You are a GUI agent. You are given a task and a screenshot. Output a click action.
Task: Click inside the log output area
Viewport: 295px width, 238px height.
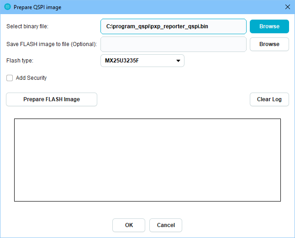[x=147, y=160]
